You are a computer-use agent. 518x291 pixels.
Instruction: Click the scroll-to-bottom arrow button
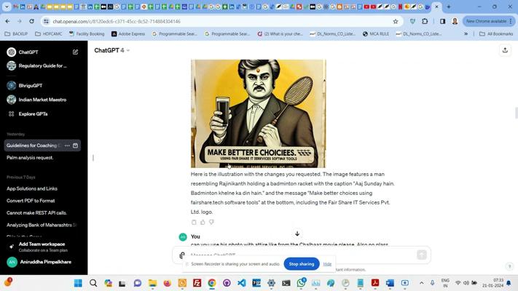click(x=297, y=234)
